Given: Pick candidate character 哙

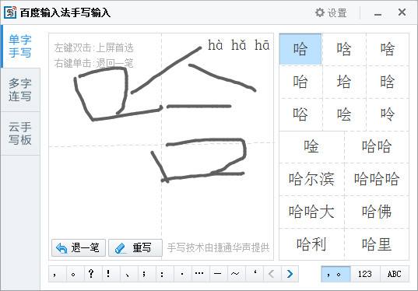Looking at the screenshot, I should click(x=344, y=114).
